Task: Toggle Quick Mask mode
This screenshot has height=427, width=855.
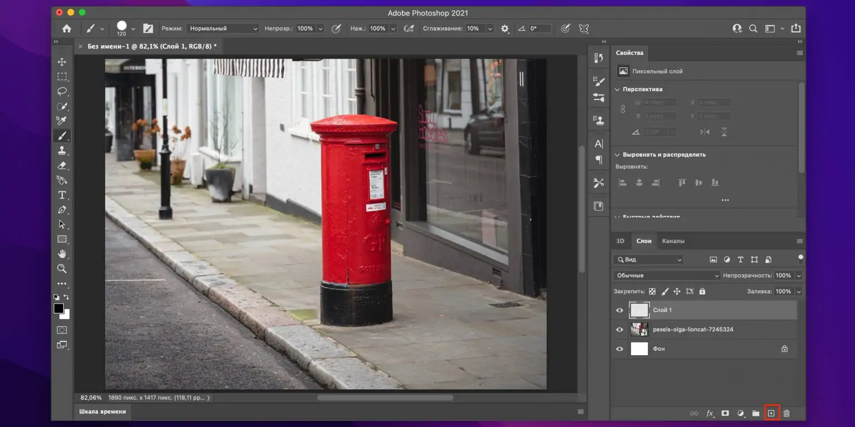Action: pos(62,330)
